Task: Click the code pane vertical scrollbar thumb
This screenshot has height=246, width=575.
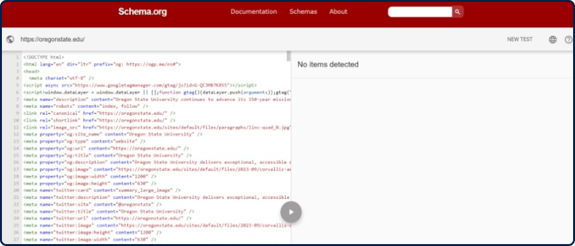Action: (289, 56)
